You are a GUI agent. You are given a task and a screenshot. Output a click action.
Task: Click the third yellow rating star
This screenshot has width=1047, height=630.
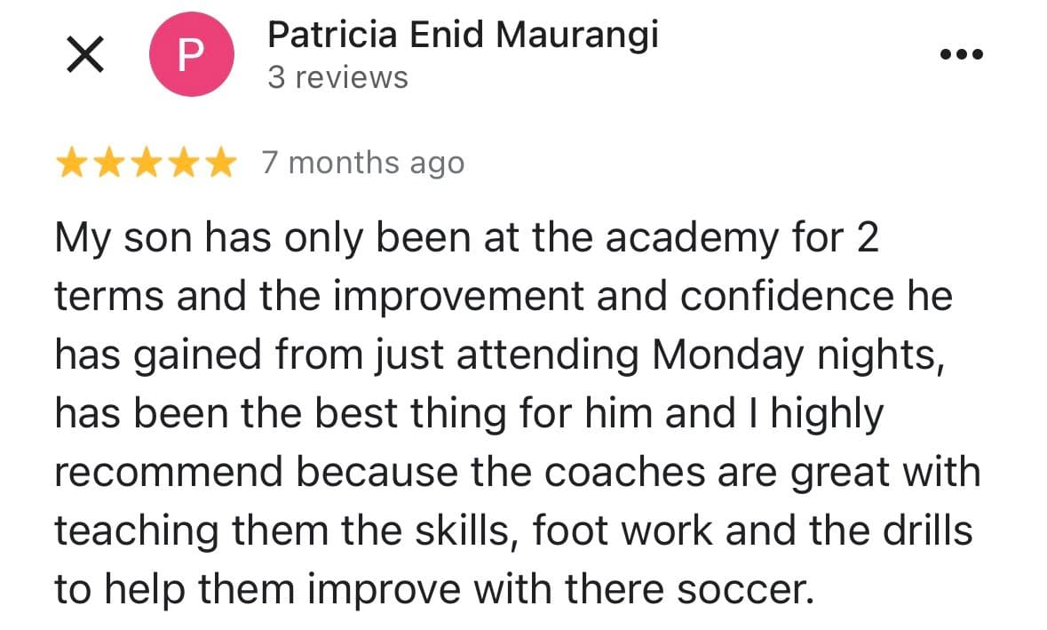tap(145, 163)
